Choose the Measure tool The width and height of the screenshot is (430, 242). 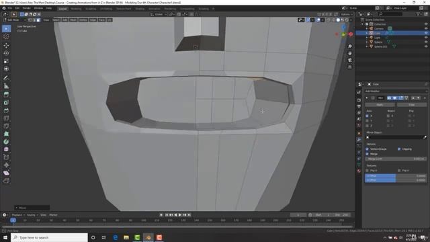coord(6,86)
